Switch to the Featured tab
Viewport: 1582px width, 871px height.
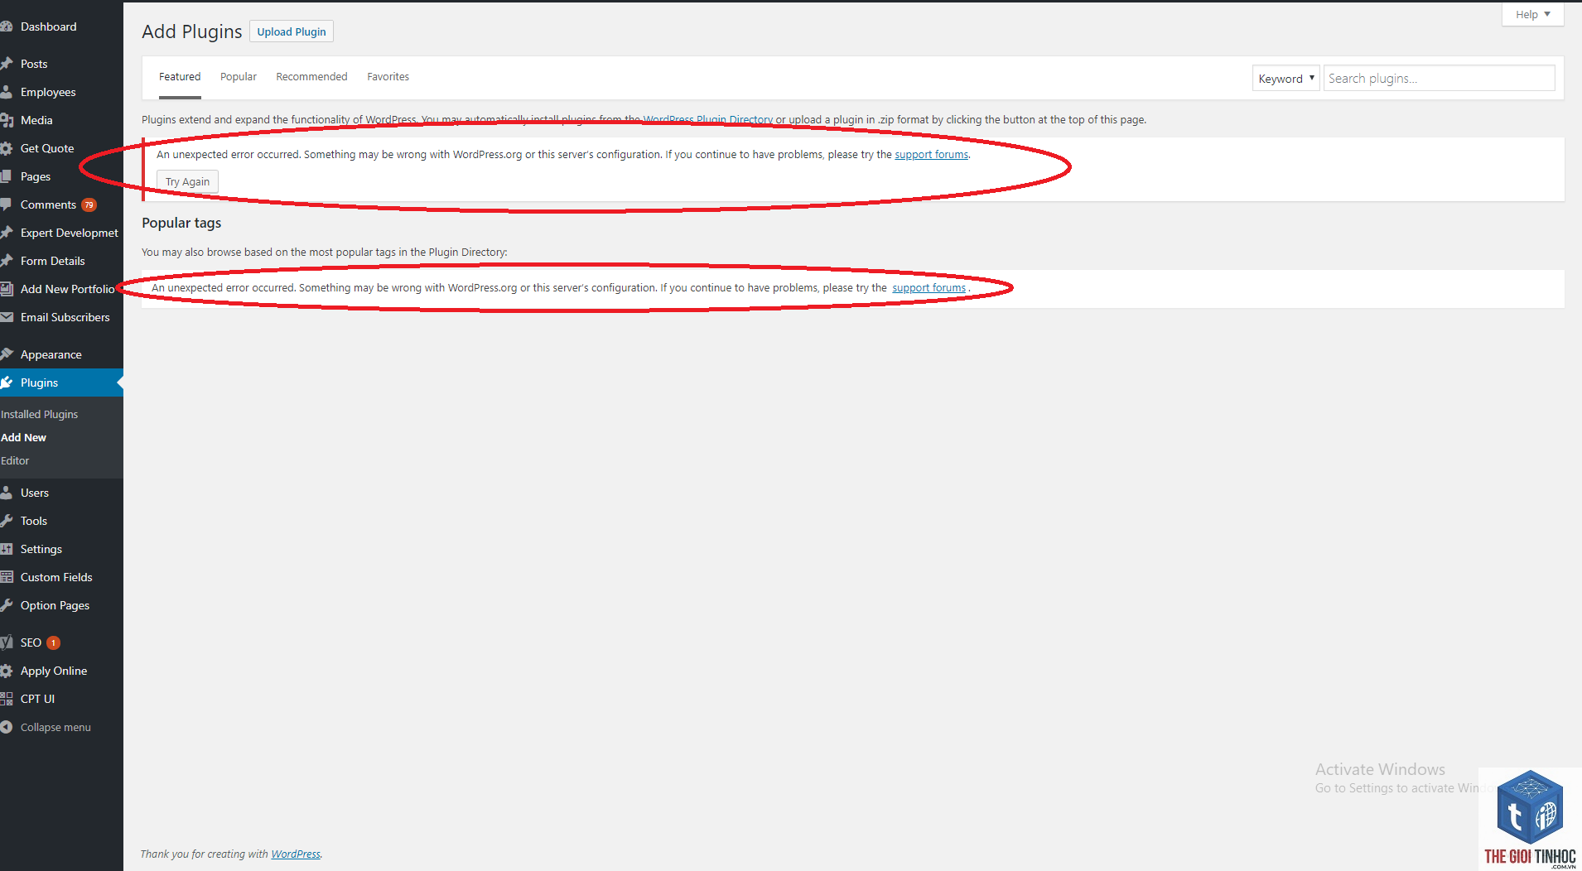click(x=180, y=77)
